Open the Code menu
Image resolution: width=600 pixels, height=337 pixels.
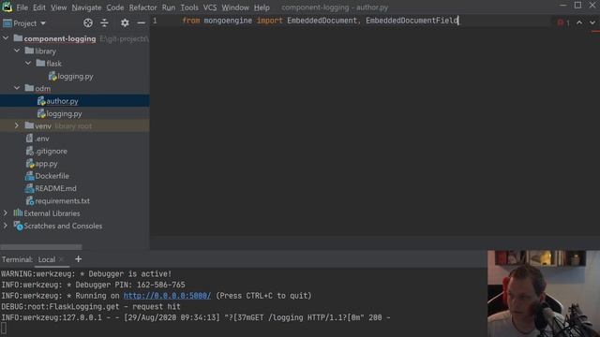[115, 7]
